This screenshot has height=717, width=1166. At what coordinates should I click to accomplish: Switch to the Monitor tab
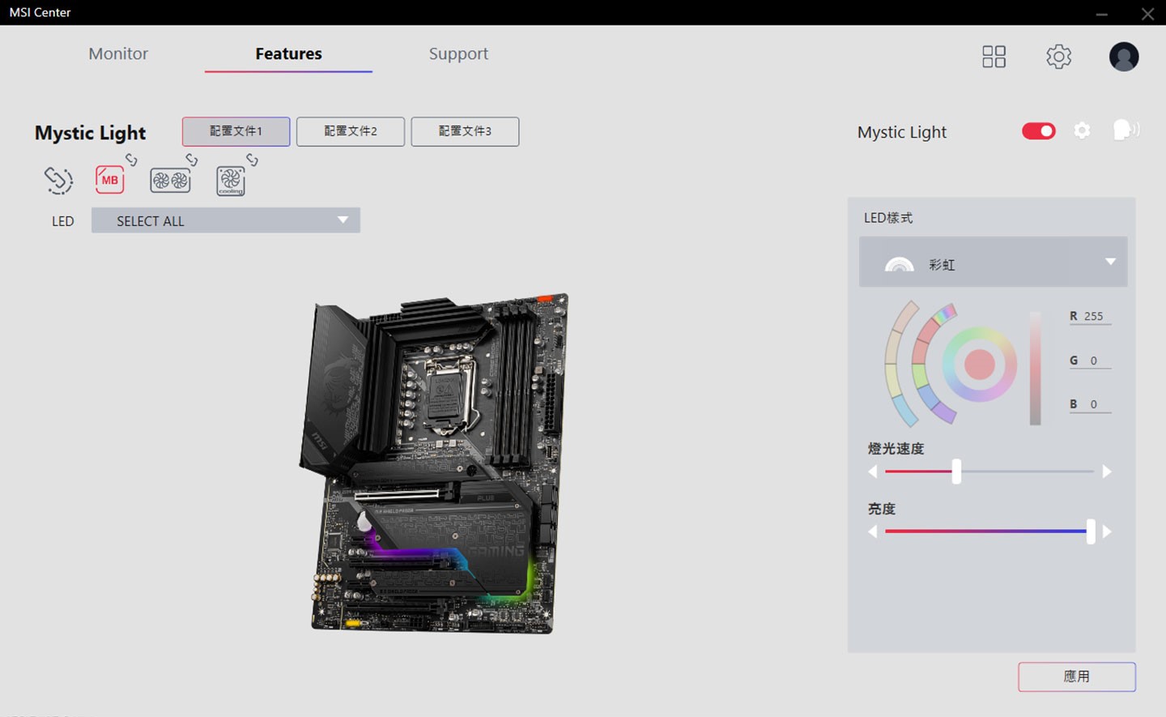pos(118,53)
